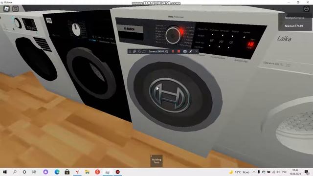
Task: Click the black washing machine's door
Action: pyautogui.click(x=91, y=73)
